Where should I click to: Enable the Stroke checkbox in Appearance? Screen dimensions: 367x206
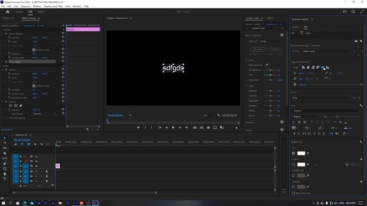293,164
